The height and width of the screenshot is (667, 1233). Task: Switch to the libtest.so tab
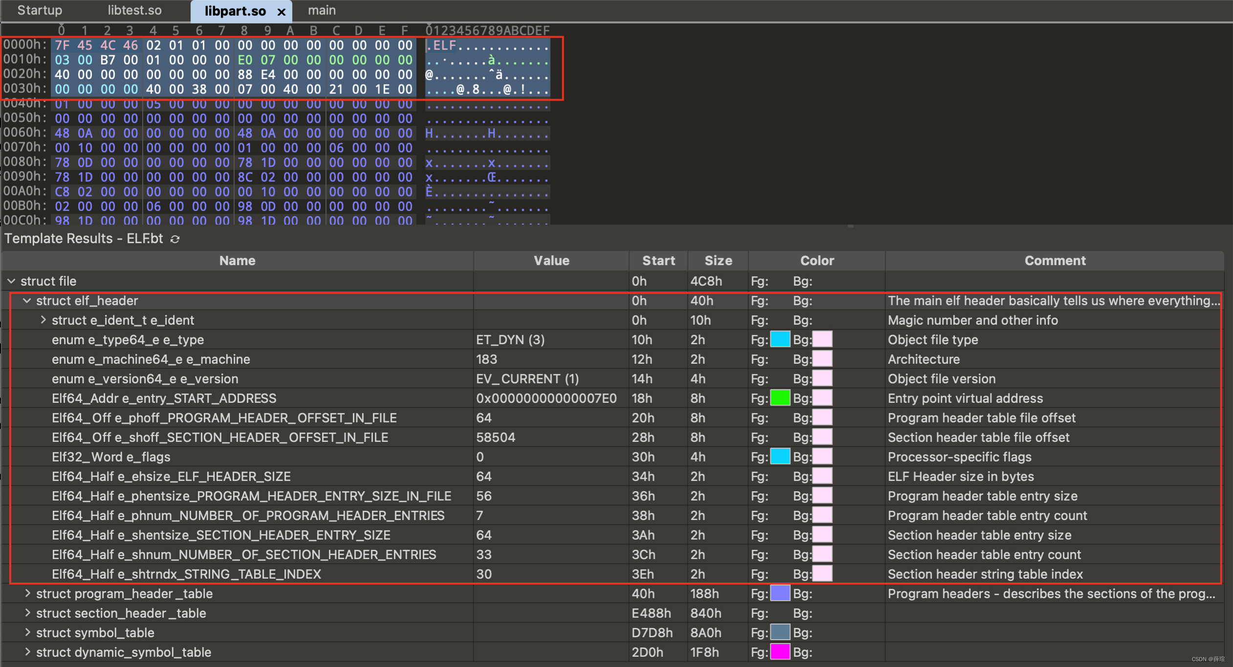134,10
